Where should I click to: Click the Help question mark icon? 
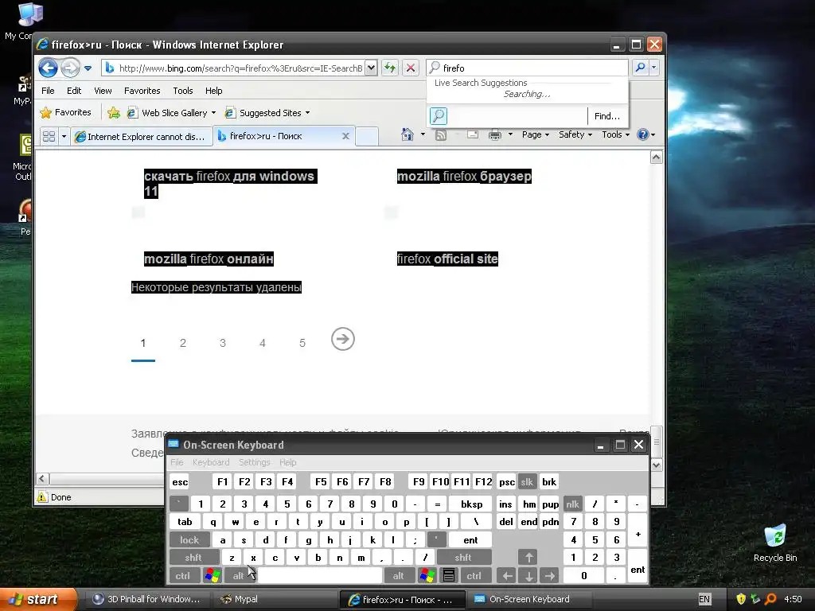tap(643, 134)
